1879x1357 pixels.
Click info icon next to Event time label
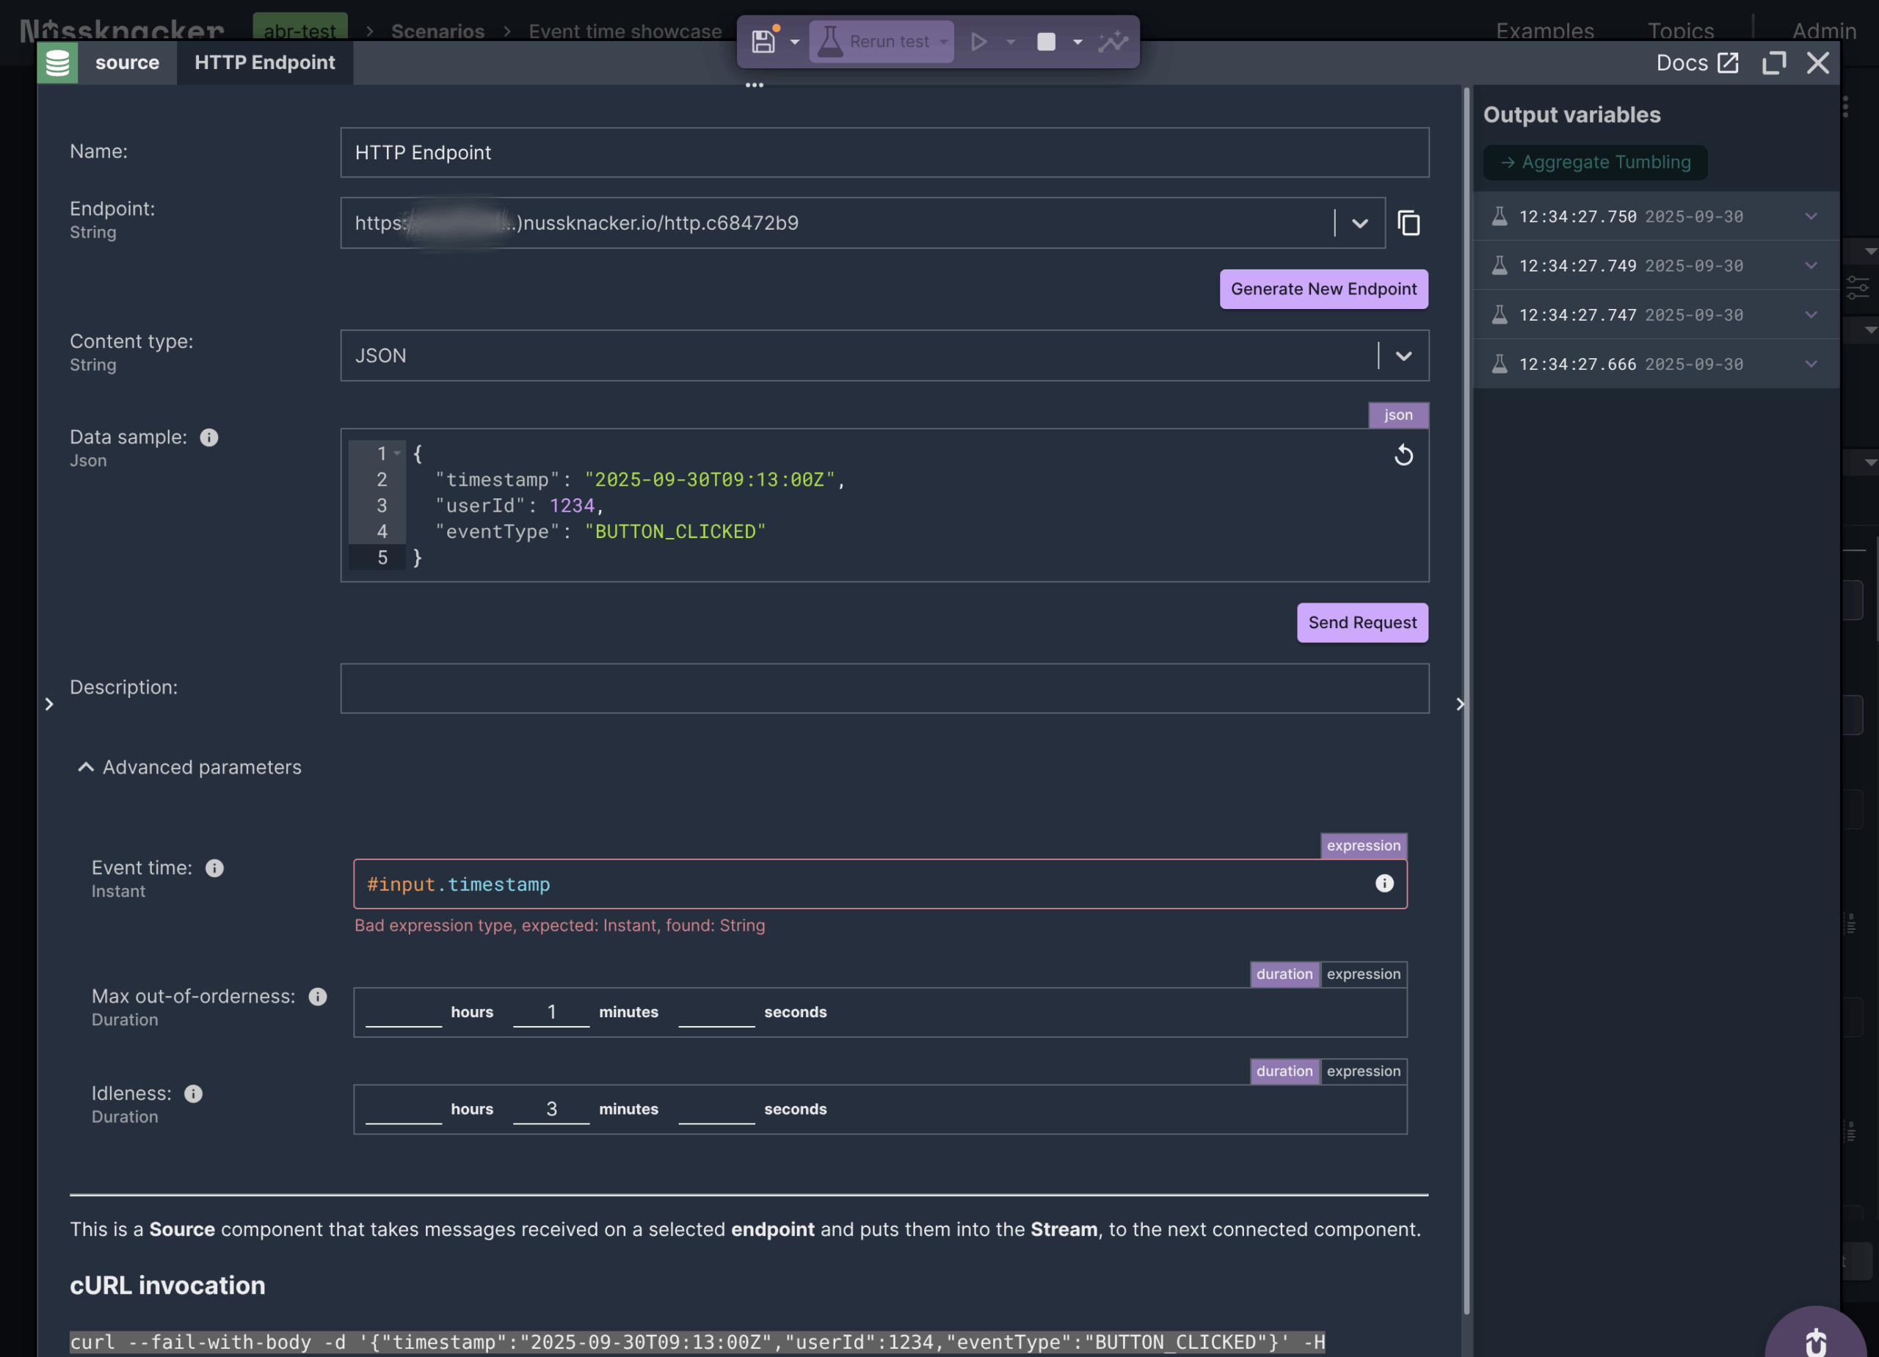214,867
